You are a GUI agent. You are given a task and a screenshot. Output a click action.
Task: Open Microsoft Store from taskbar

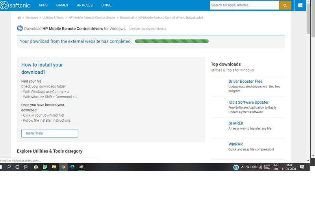[x=36, y=167]
